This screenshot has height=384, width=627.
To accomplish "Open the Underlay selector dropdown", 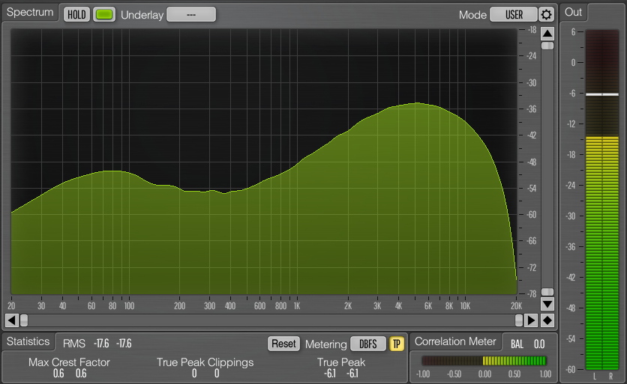I will tap(191, 14).
